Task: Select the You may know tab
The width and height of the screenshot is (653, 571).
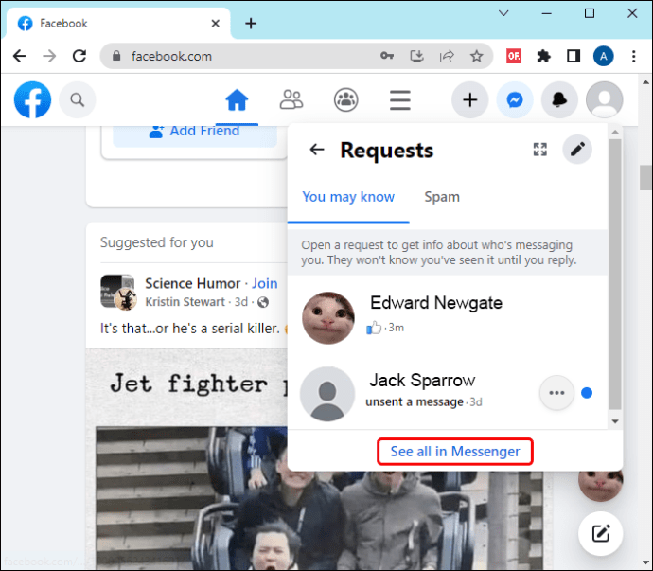Action: pos(348,197)
